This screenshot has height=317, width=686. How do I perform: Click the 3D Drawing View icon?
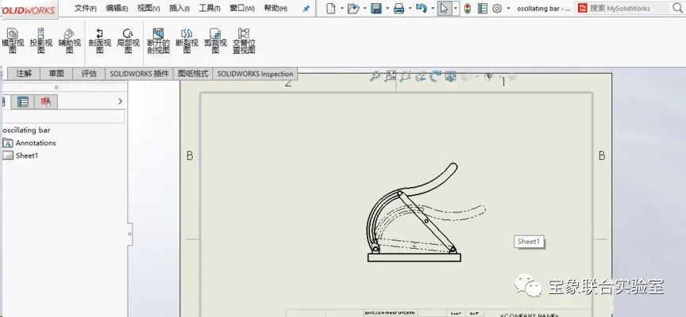(x=451, y=77)
